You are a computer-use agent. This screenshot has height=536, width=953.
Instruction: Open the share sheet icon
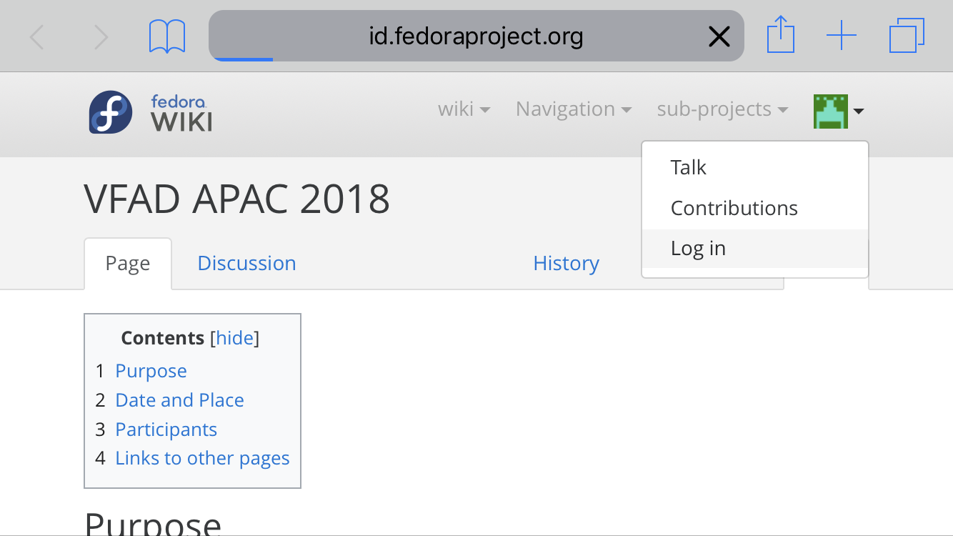pos(781,34)
